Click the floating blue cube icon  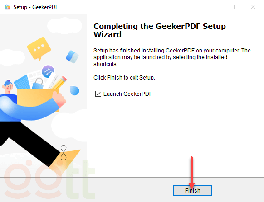pyautogui.click(x=72, y=56)
